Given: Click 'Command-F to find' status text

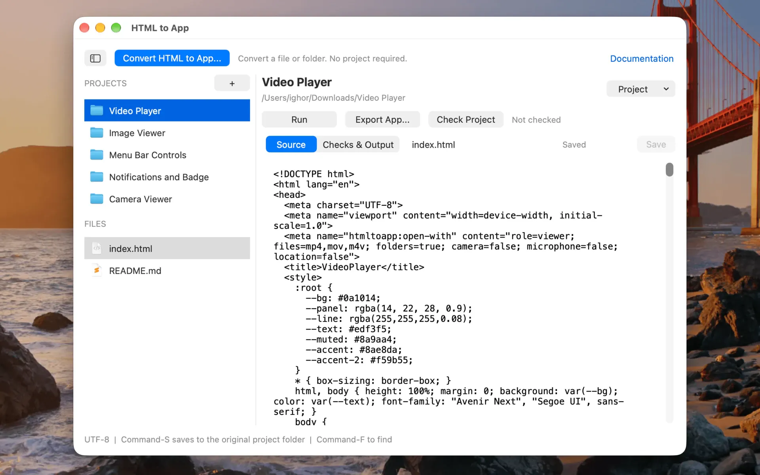Looking at the screenshot, I should (354, 439).
